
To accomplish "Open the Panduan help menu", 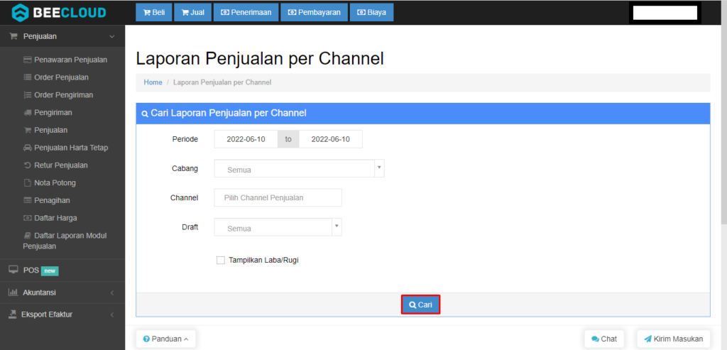I will [165, 339].
